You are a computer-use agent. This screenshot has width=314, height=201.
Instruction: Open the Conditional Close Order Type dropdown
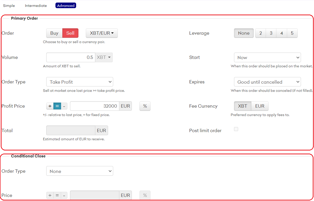click(x=79, y=171)
